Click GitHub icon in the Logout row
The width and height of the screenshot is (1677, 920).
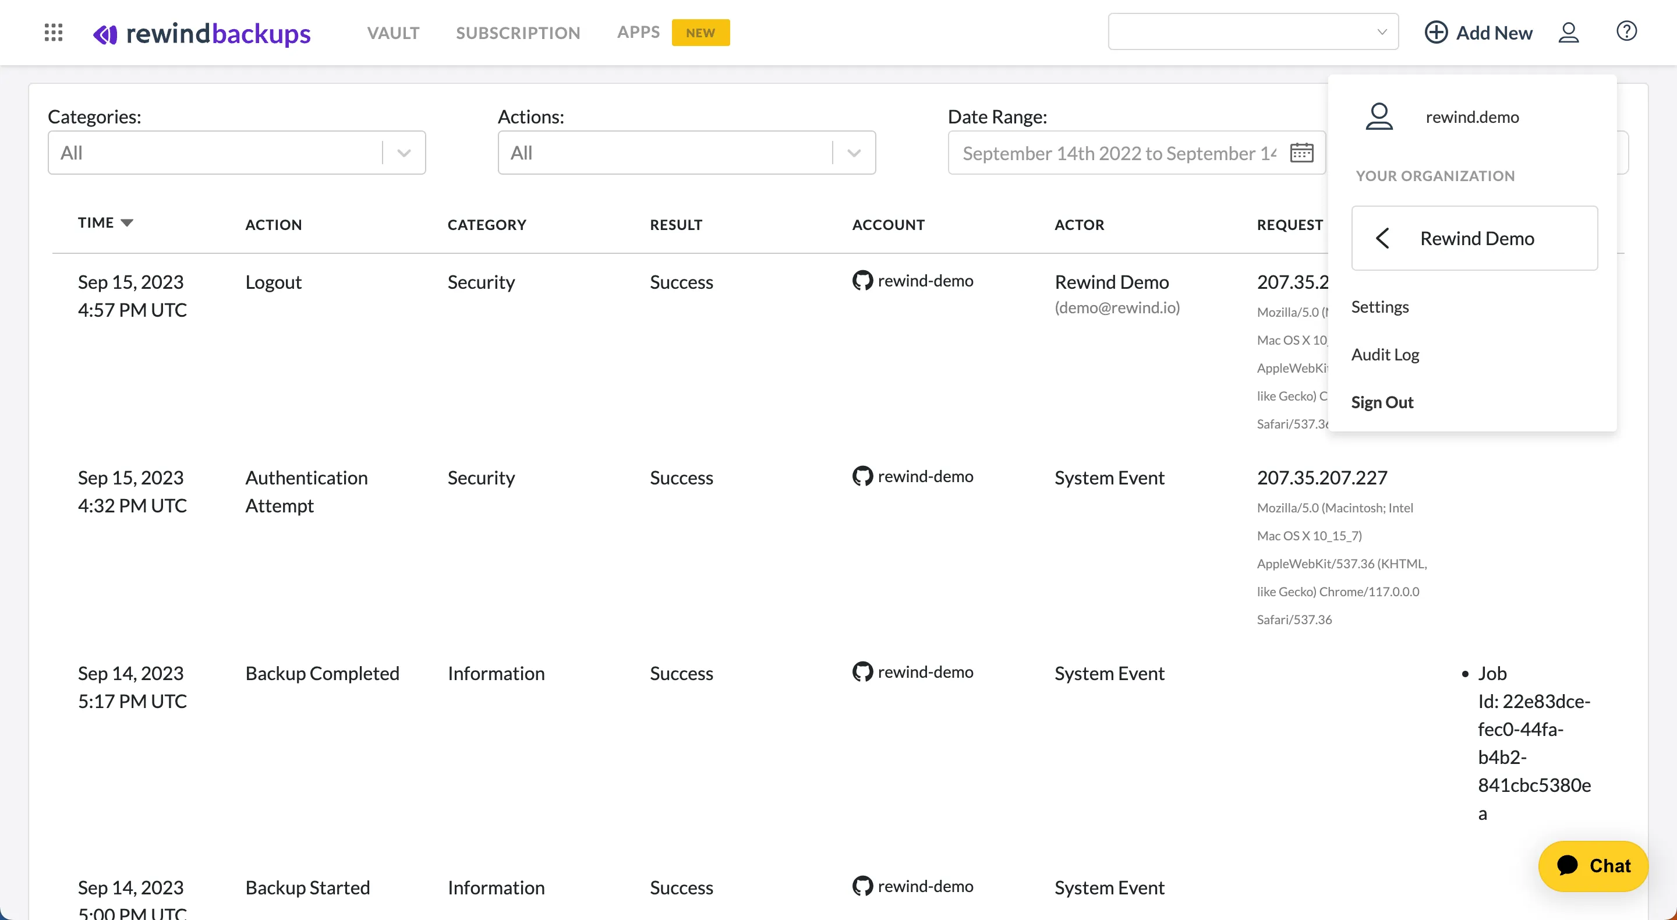point(862,281)
